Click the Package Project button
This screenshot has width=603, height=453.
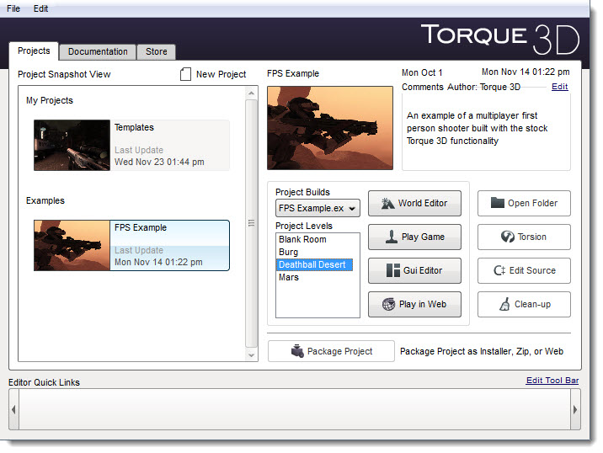pos(331,351)
